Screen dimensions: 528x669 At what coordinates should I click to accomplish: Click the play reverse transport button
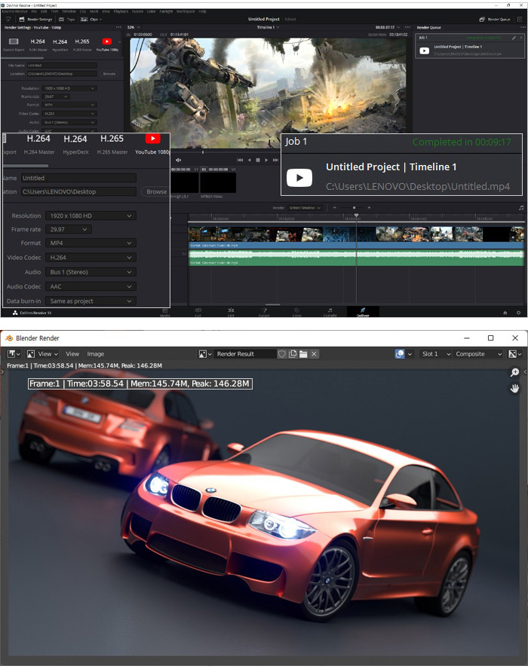pyautogui.click(x=250, y=160)
